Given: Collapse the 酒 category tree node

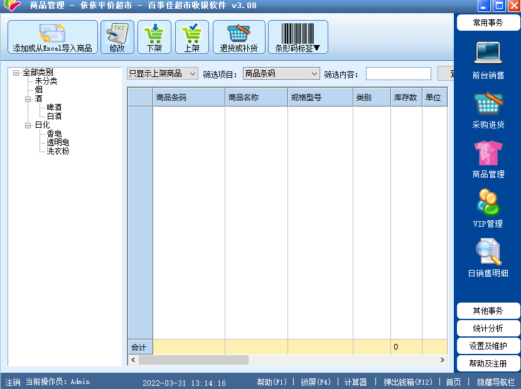Looking at the screenshot, I should coord(28,99).
